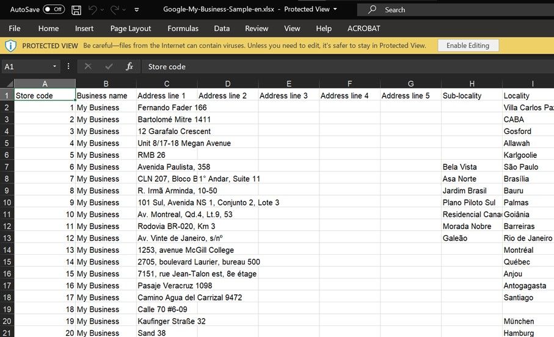The width and height of the screenshot is (554, 337).
Task: Click the formula bar Cancel X icon
Action: [88, 66]
